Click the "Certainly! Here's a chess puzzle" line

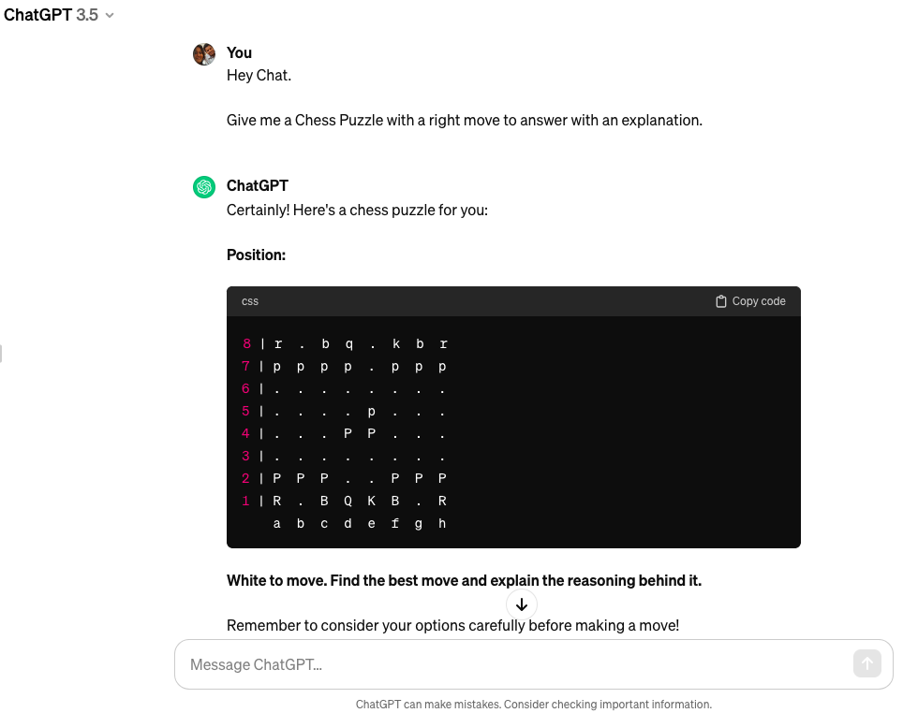tap(357, 210)
